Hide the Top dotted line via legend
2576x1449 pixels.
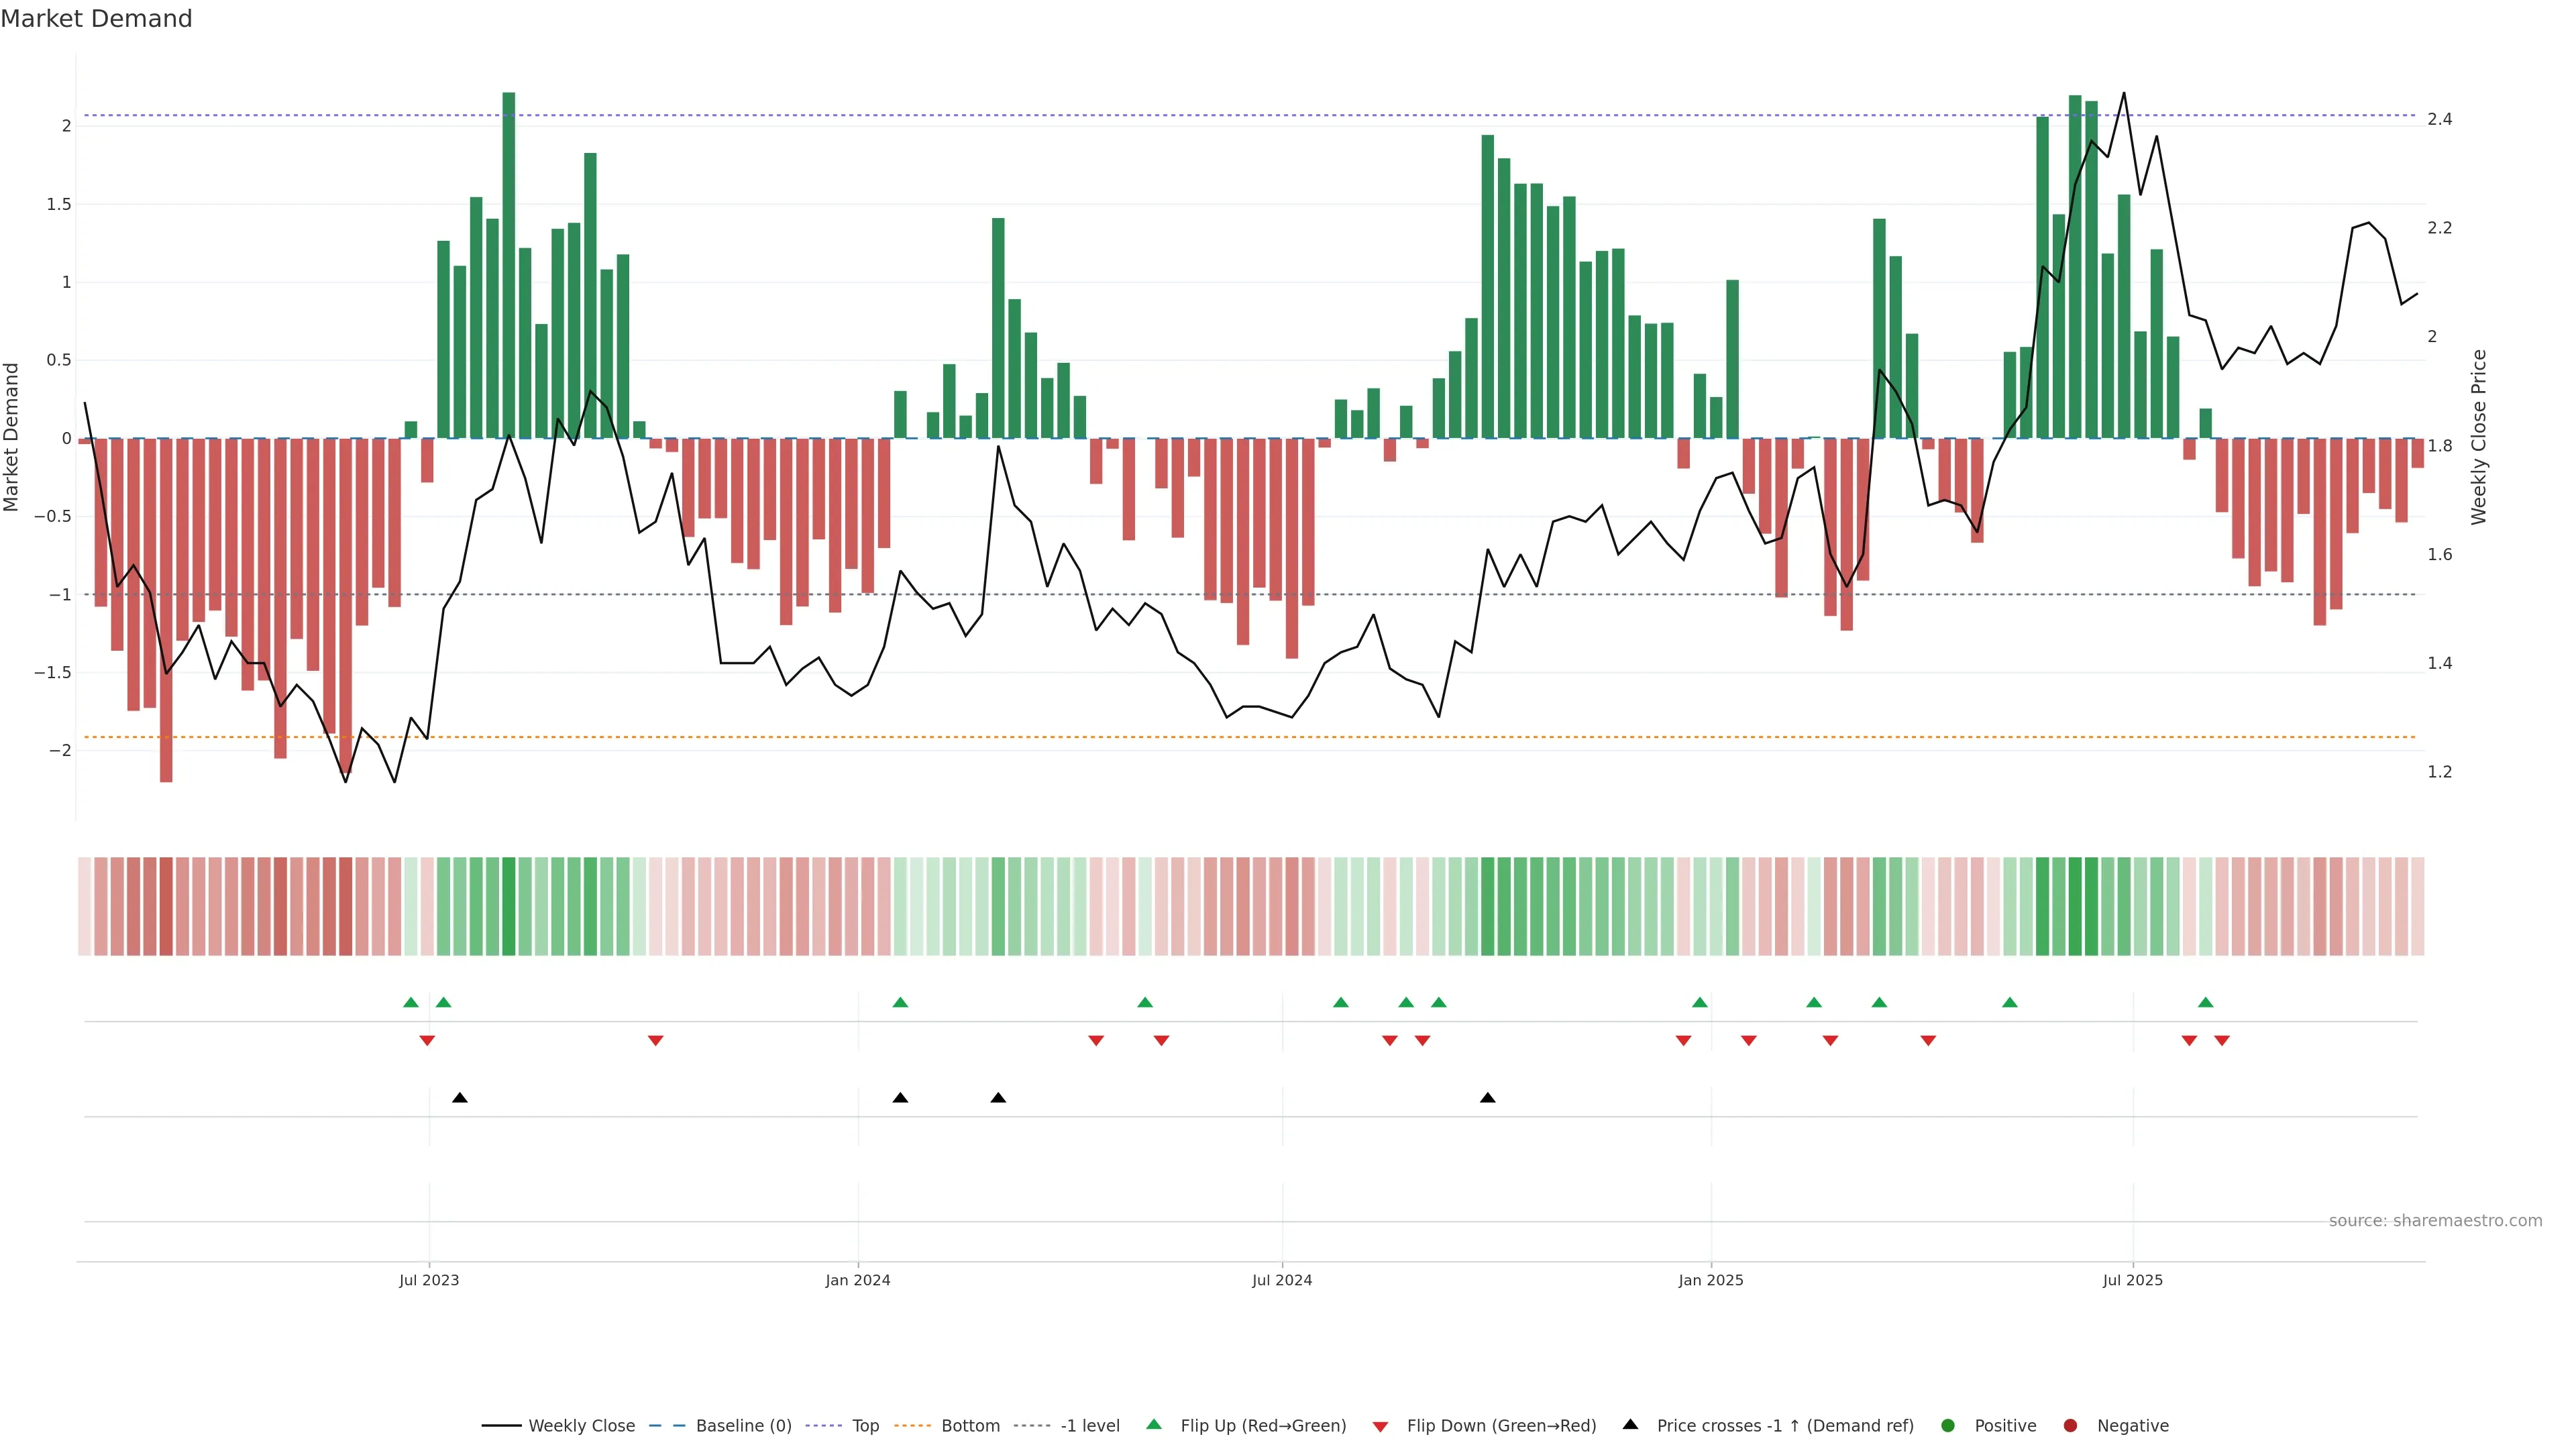pyautogui.click(x=865, y=1426)
